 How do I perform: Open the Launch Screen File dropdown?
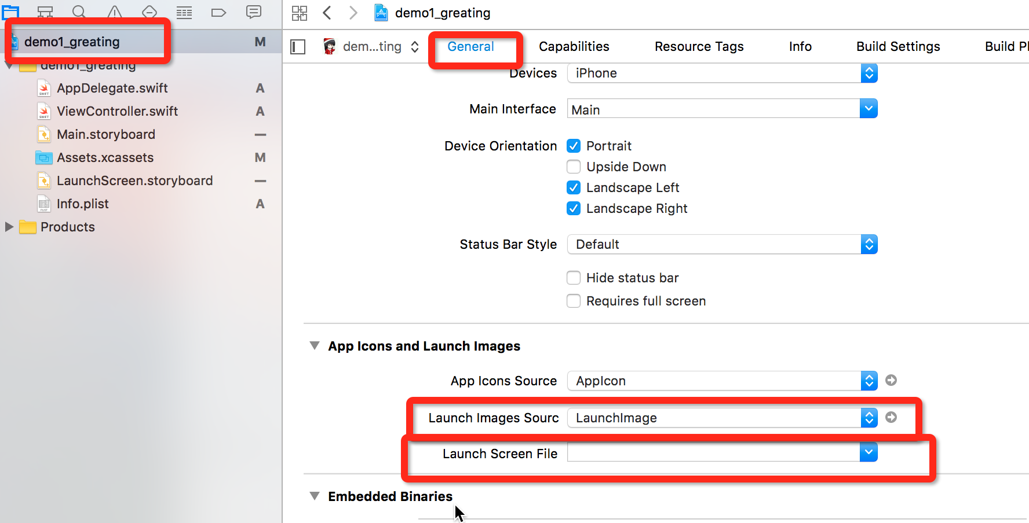coord(722,452)
